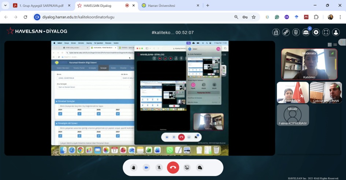Toggle screen sharing in the call toolbar
This screenshot has height=180, width=346.
[187, 168]
